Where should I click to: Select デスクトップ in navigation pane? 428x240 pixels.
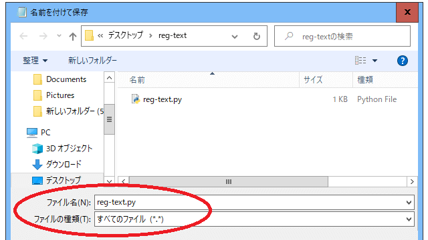coord(63,180)
